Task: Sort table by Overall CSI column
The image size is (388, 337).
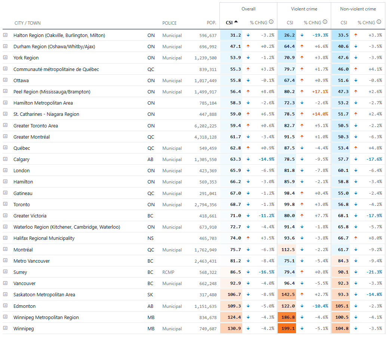Action: coord(232,22)
